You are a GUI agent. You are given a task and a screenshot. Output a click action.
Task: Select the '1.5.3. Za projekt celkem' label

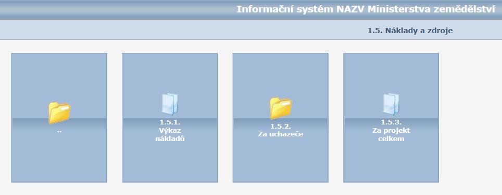pos(391,130)
